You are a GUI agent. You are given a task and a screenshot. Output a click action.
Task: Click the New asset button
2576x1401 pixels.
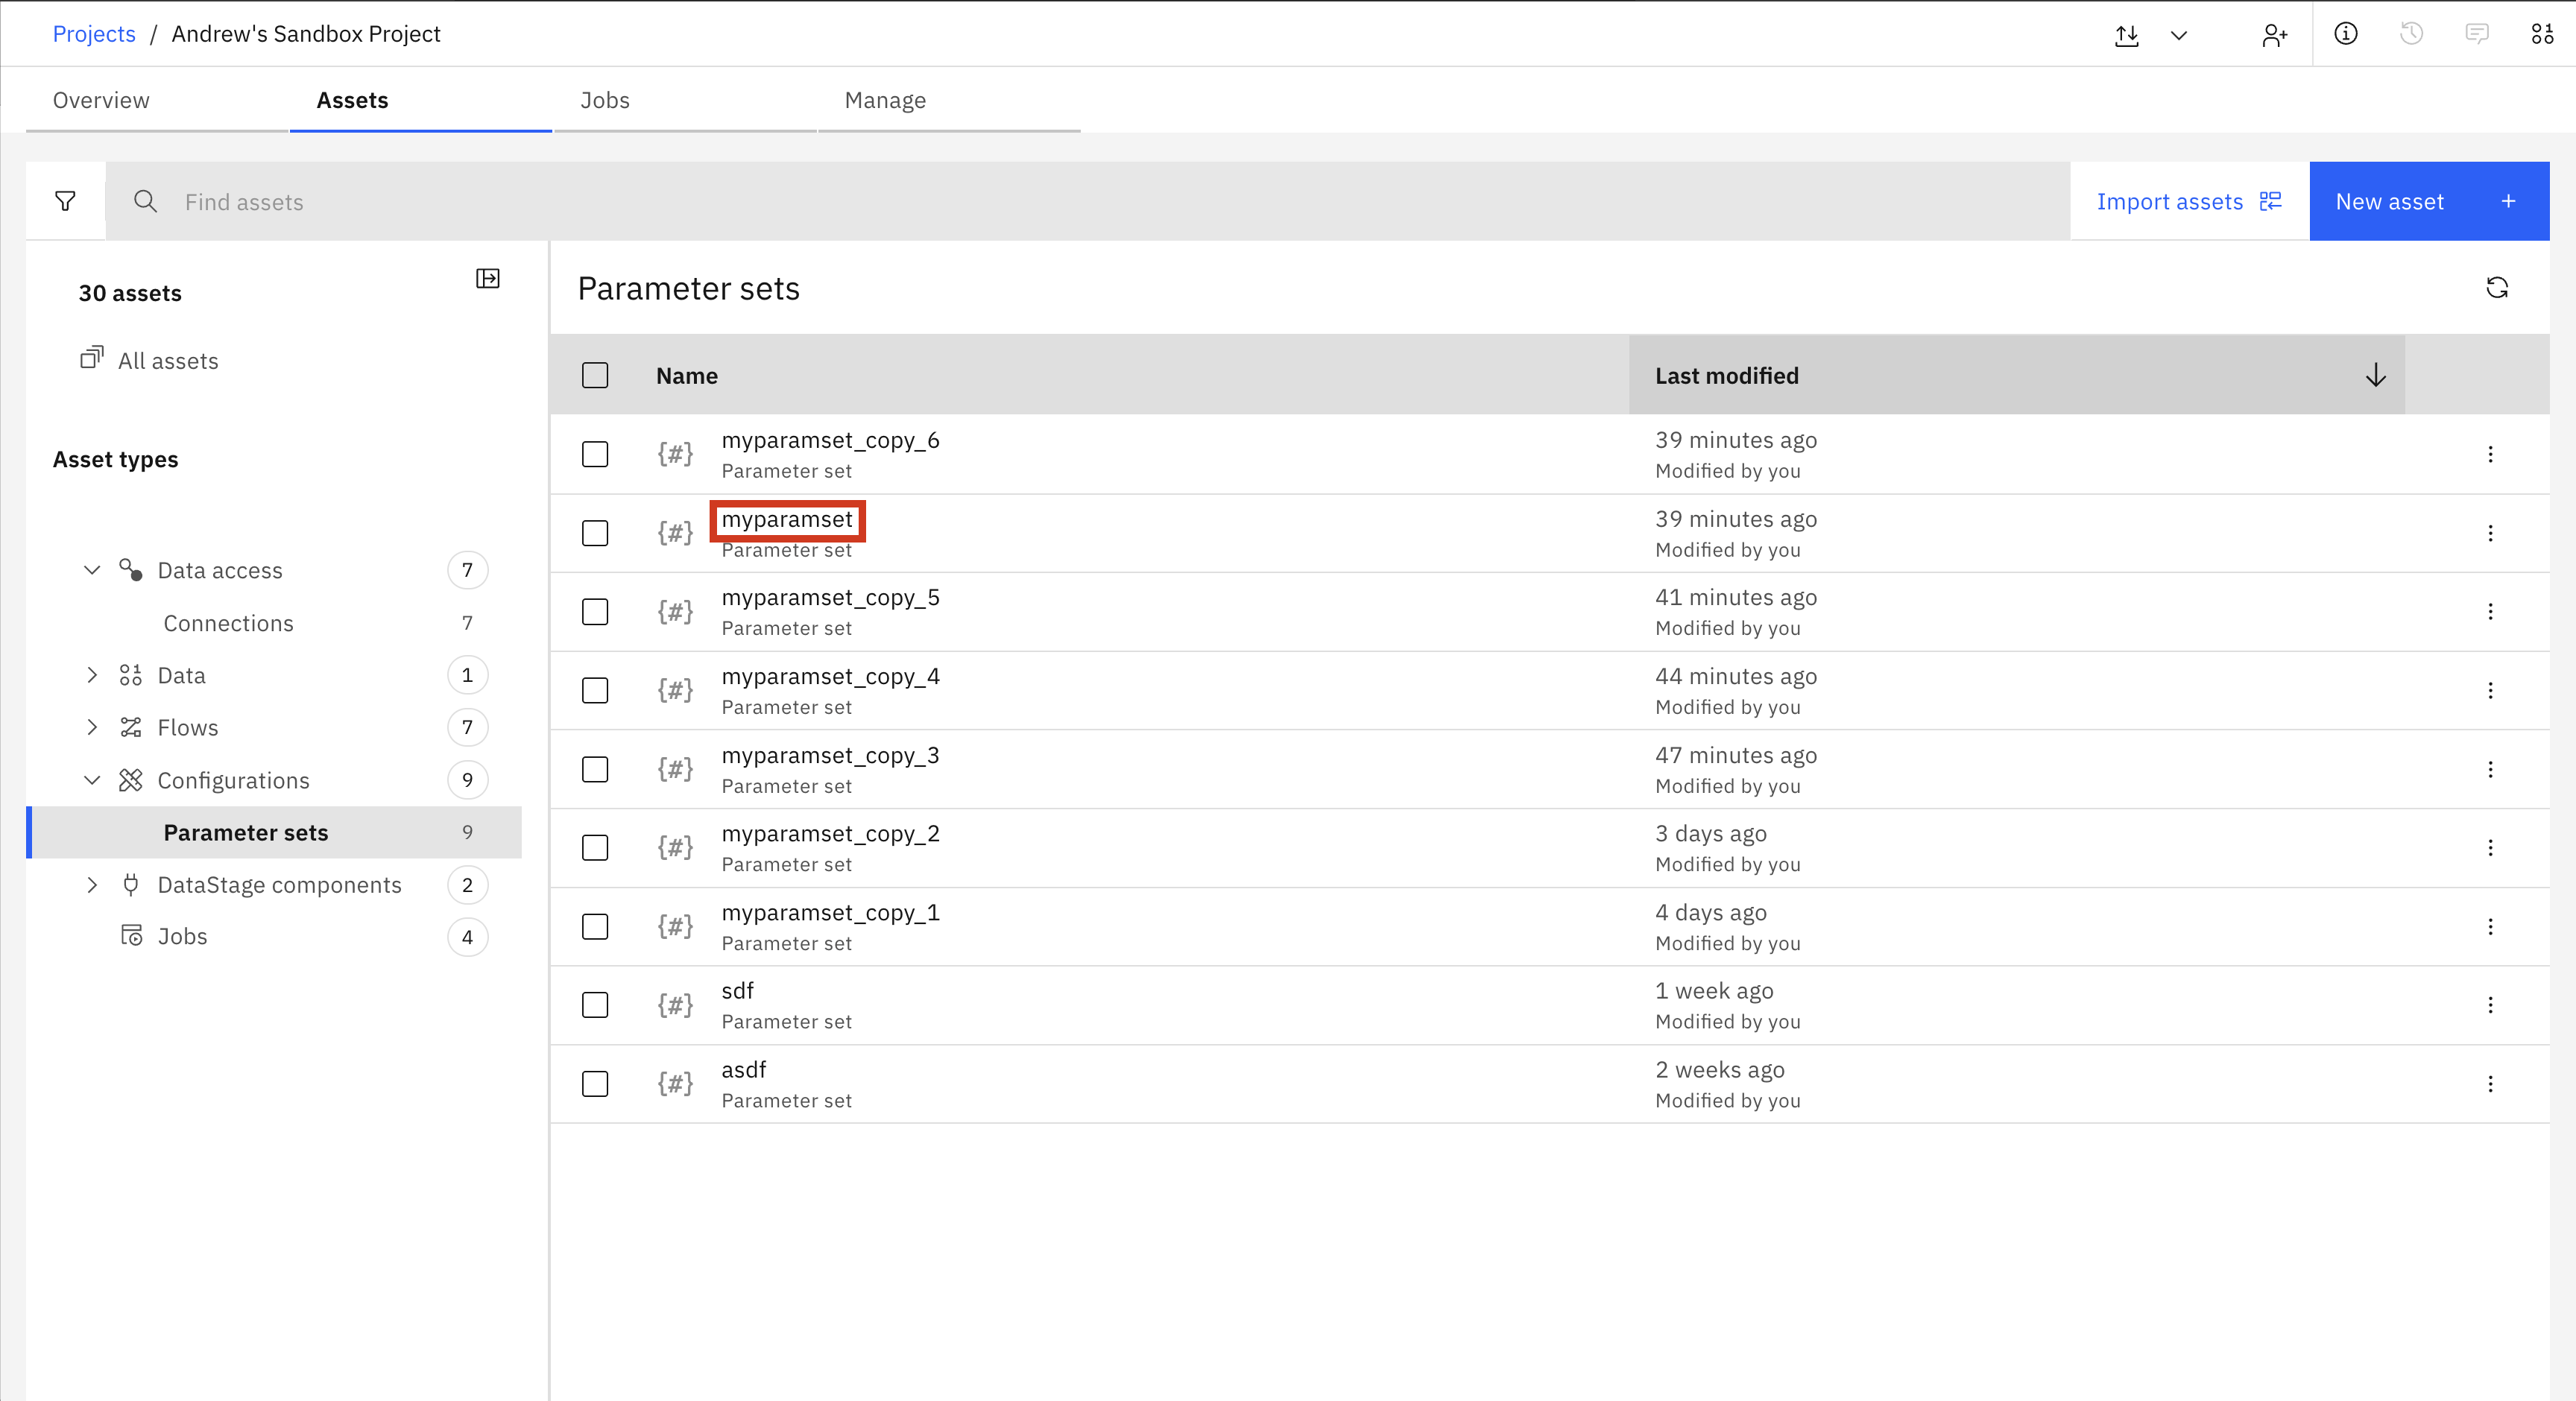pos(2428,201)
